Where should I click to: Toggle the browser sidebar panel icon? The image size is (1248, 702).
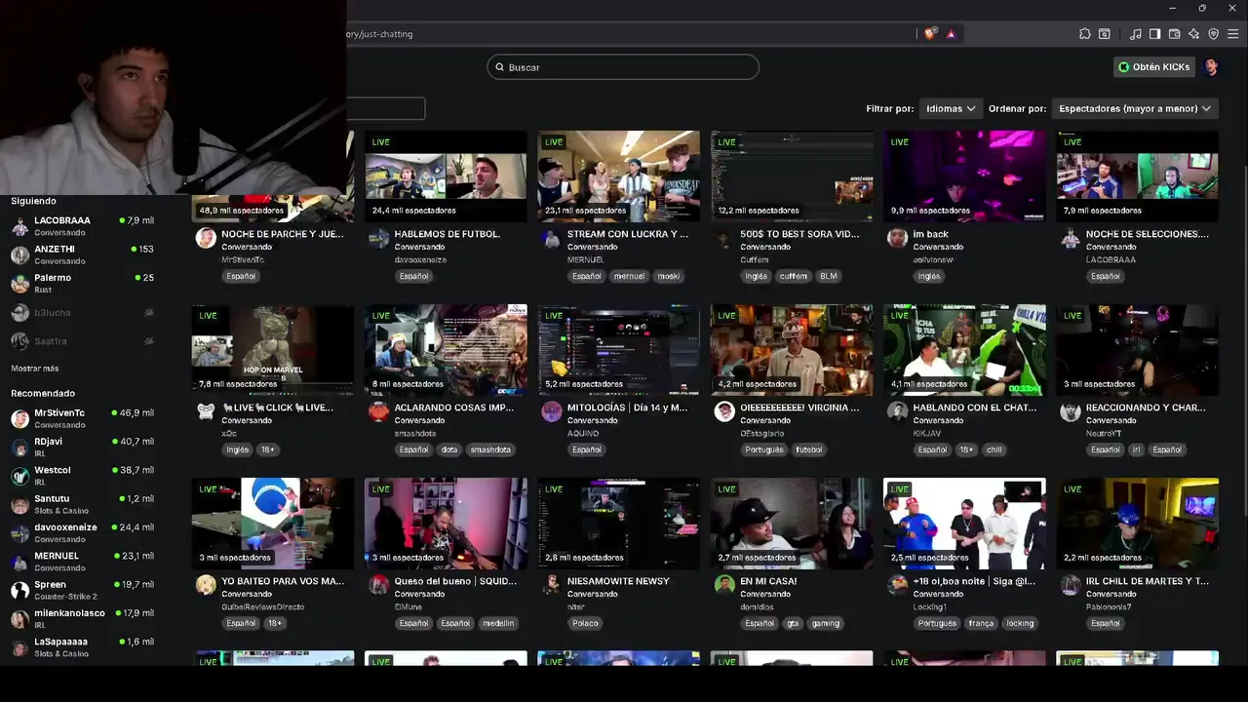pyautogui.click(x=1154, y=34)
